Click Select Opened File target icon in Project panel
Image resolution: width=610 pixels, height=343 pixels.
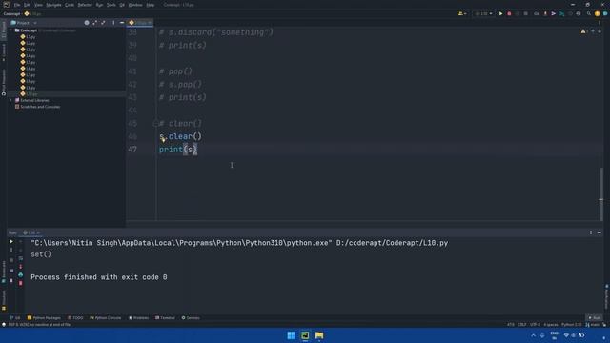point(87,23)
